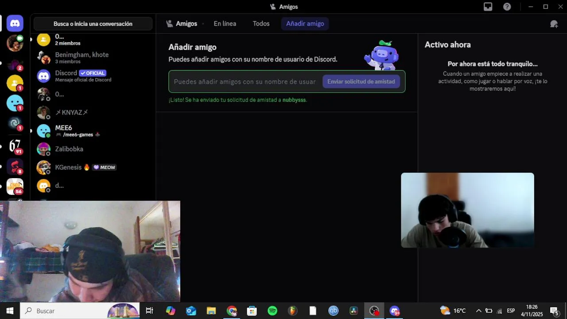The width and height of the screenshot is (567, 319).
Task: Click the nubbysss username in confirmation text
Action: [294, 100]
